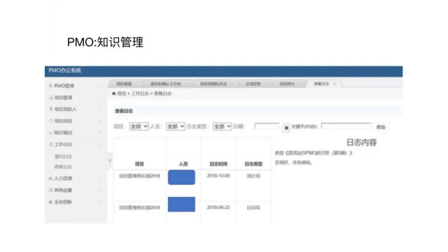Click the 项目 column header
The image size is (448, 252).
[139, 164]
